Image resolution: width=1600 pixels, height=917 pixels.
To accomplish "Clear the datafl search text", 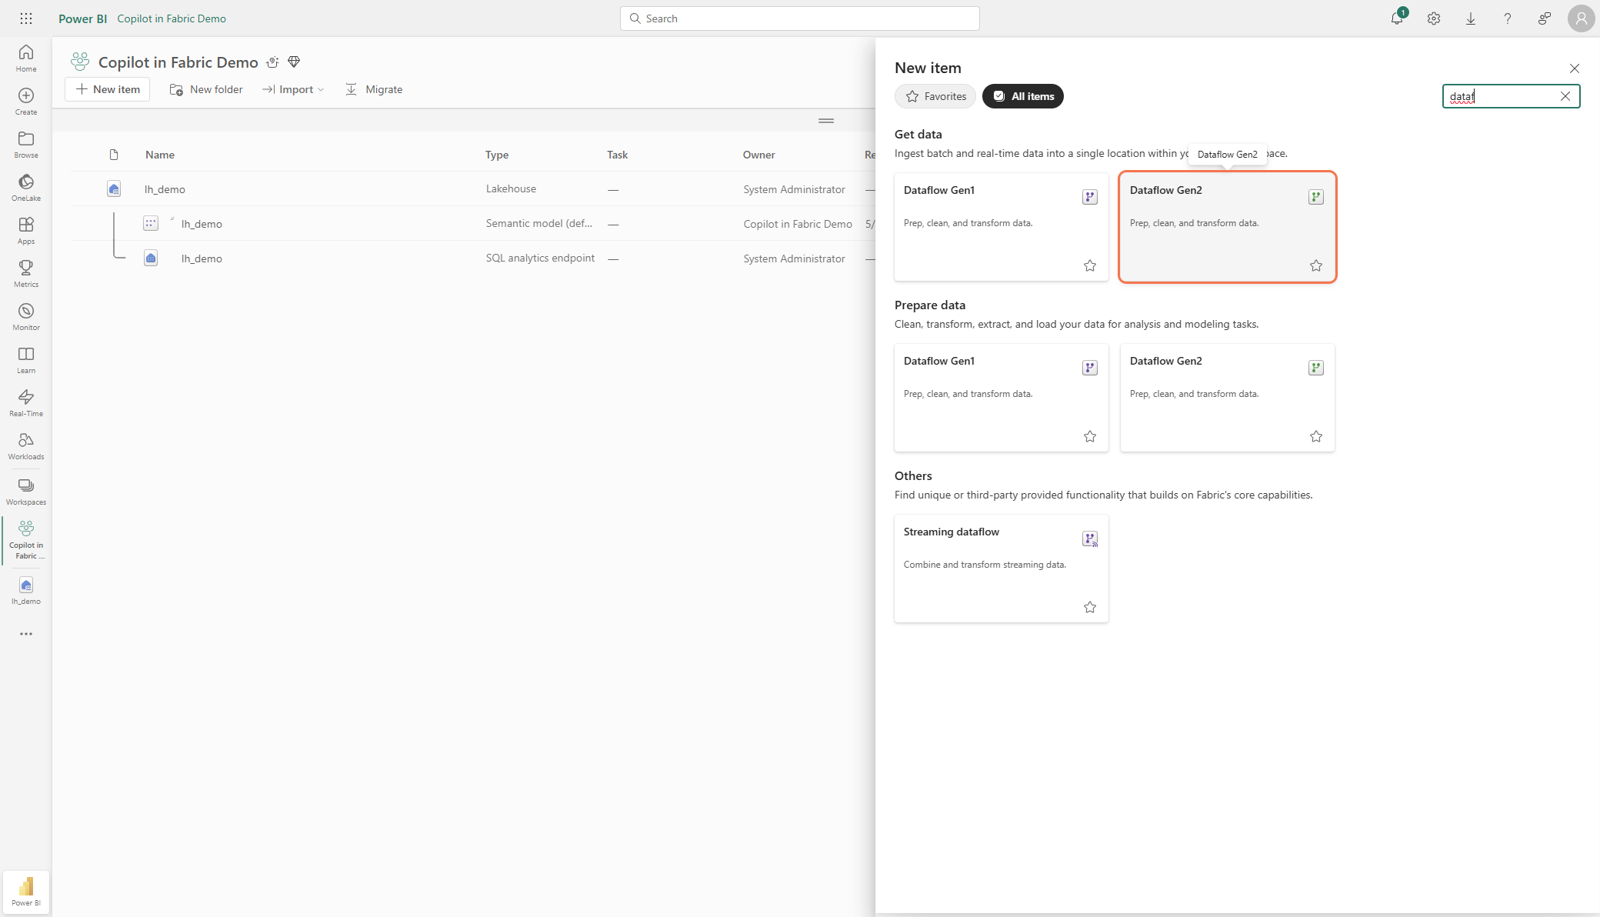I will (x=1565, y=96).
